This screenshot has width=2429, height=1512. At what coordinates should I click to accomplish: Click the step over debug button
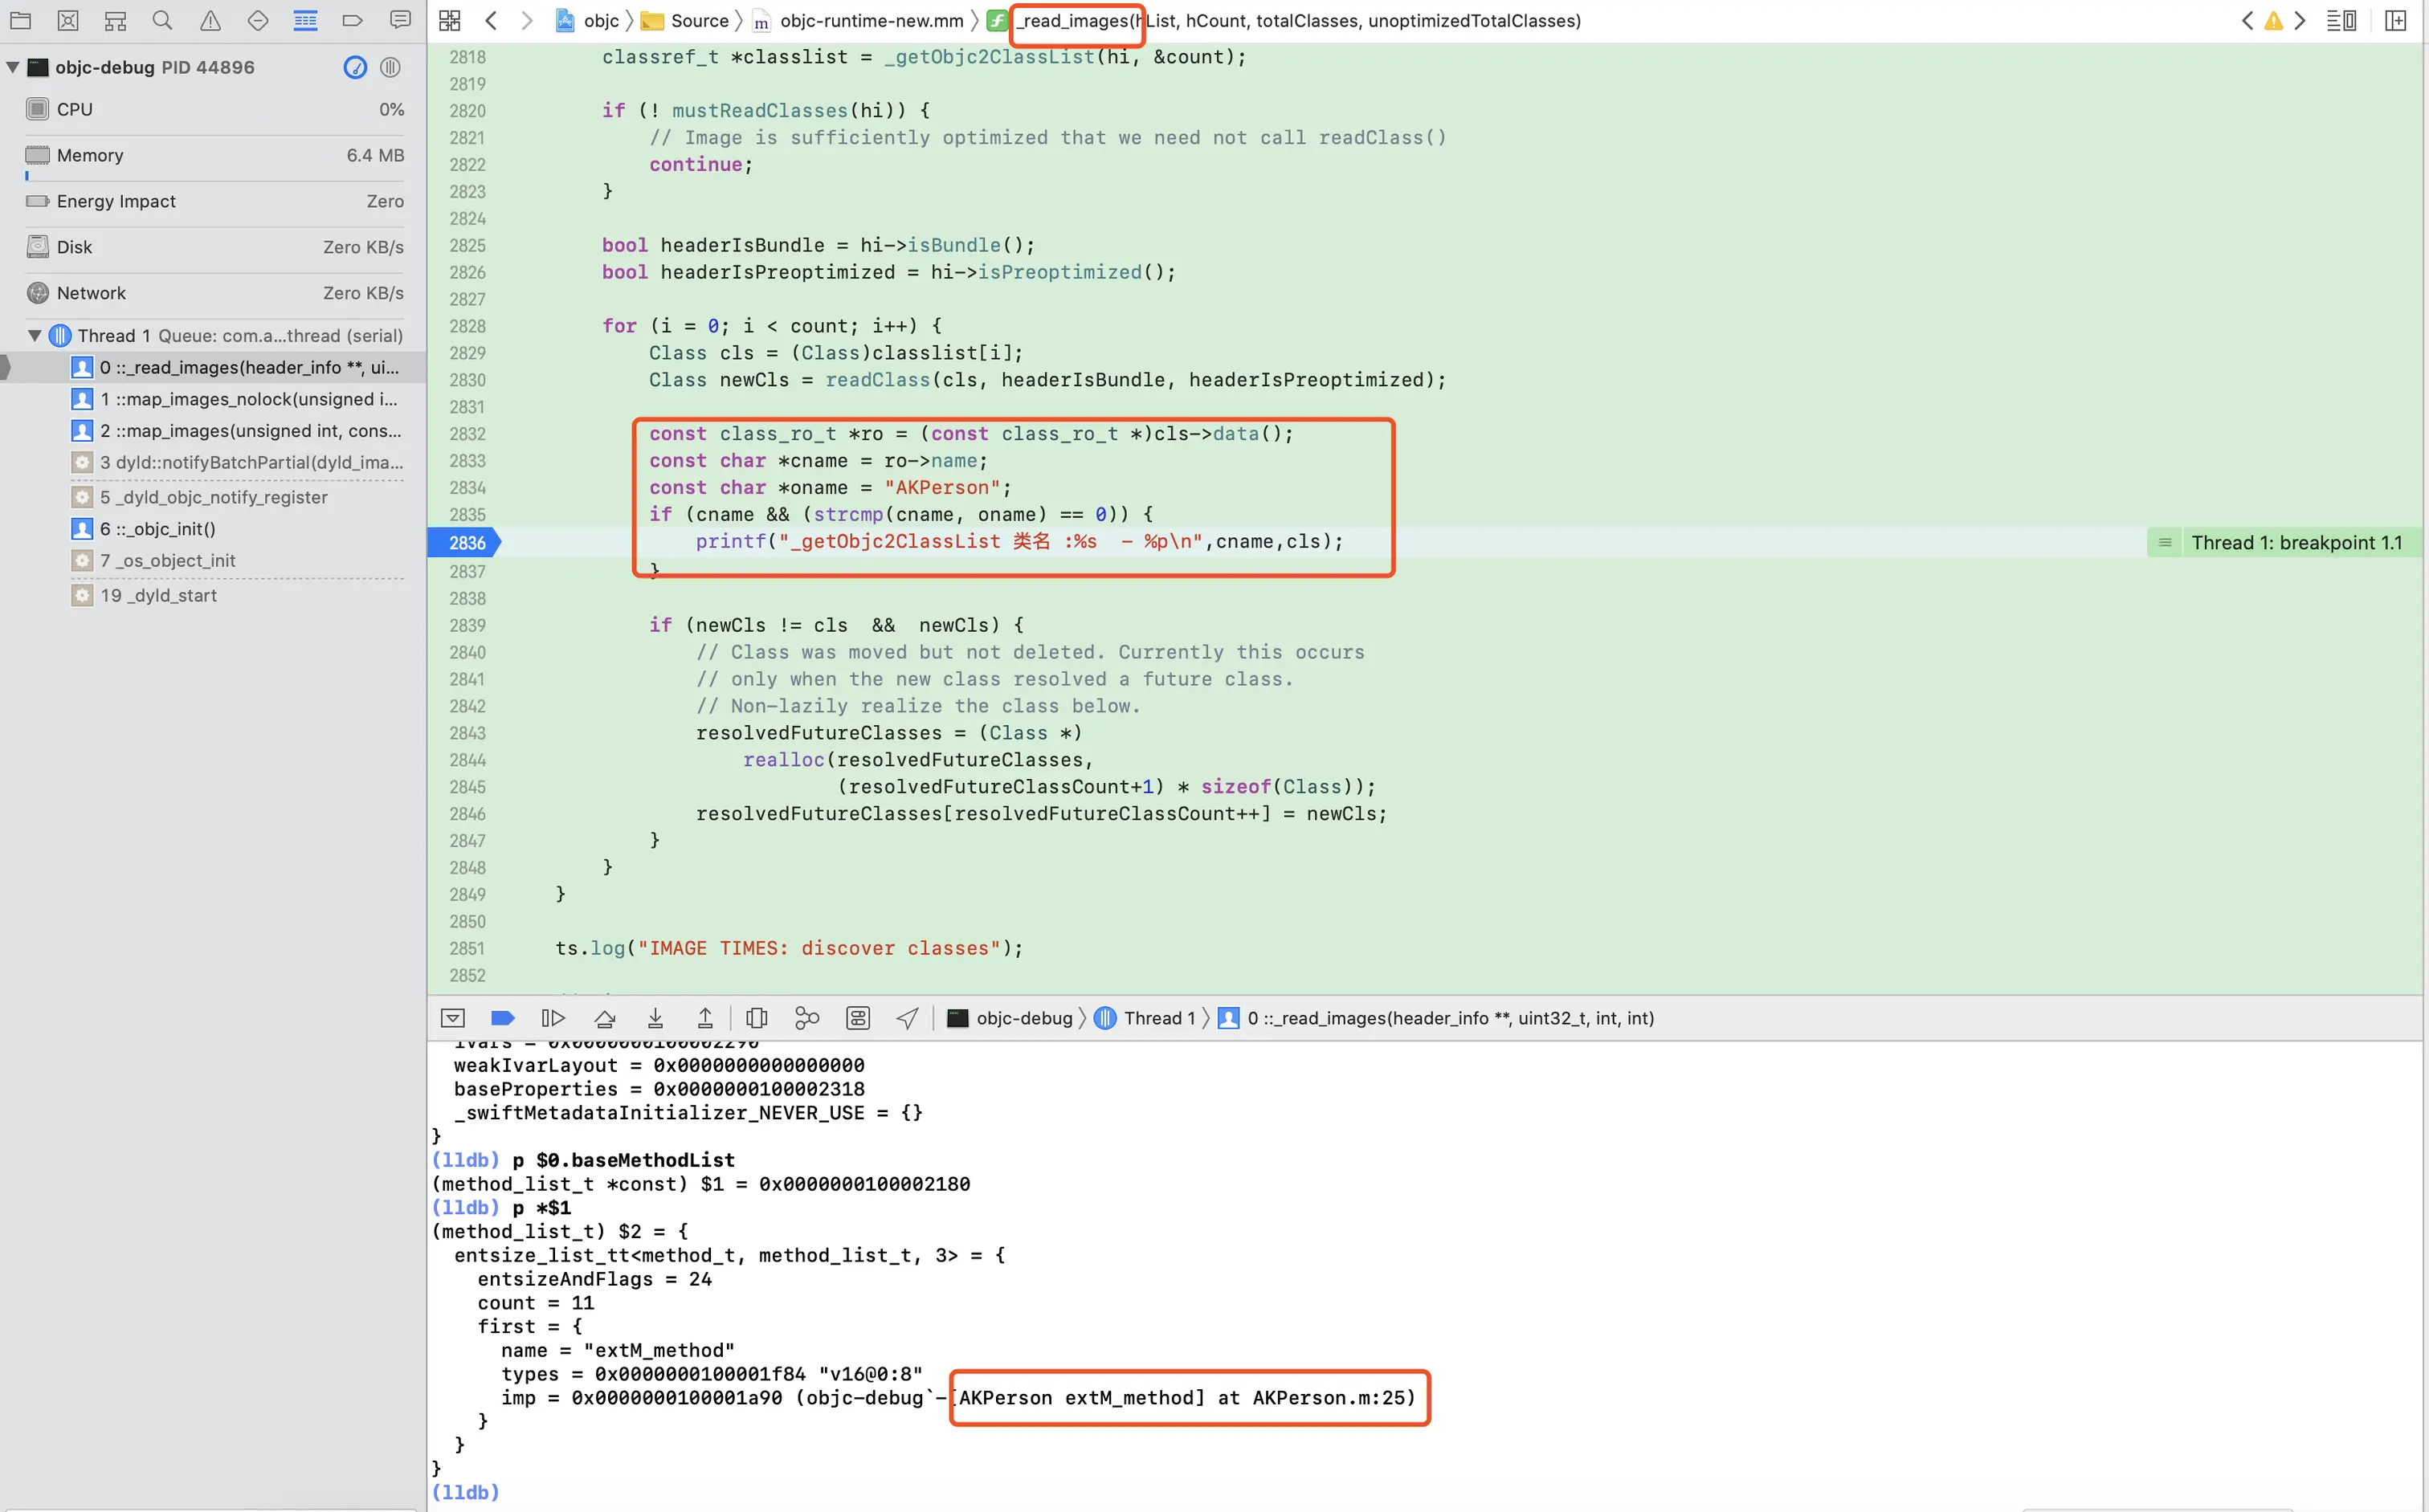coord(604,1018)
